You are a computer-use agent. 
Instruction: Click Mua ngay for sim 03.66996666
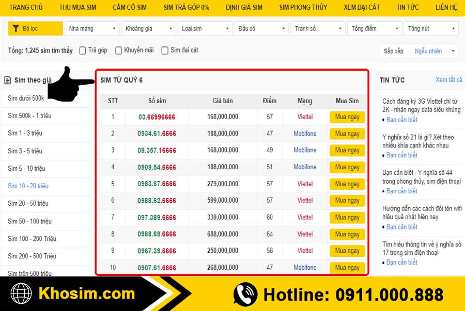pos(347,117)
